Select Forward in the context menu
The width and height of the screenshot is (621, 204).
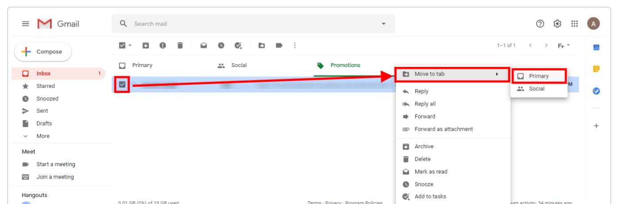tap(453, 117)
